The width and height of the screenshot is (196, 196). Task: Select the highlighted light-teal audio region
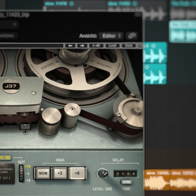pos(183,31)
